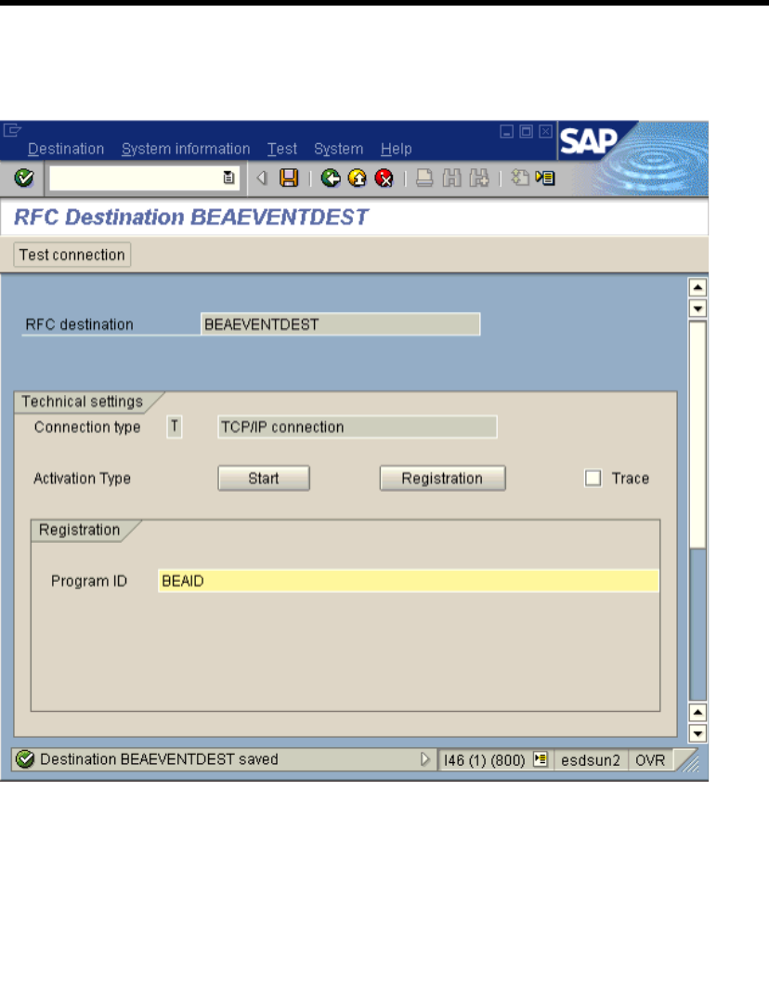Viewport: 769px width, 1001px height.
Task: Click the yellow Exit up-arrow icon
Action: pos(358,178)
